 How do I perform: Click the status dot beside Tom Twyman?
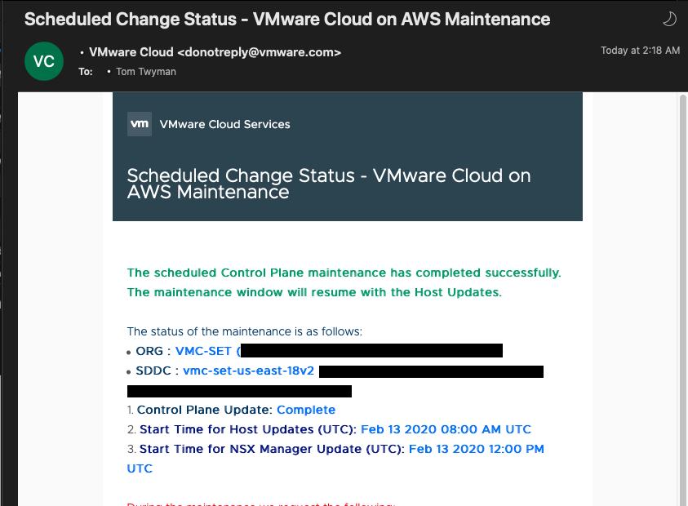click(109, 72)
